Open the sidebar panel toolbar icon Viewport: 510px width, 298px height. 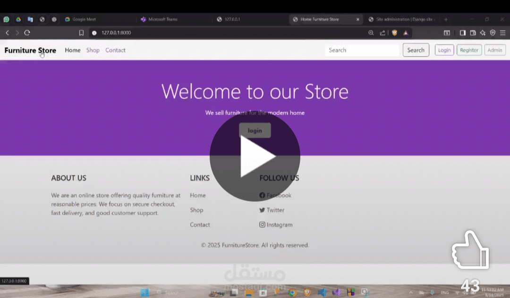click(463, 33)
